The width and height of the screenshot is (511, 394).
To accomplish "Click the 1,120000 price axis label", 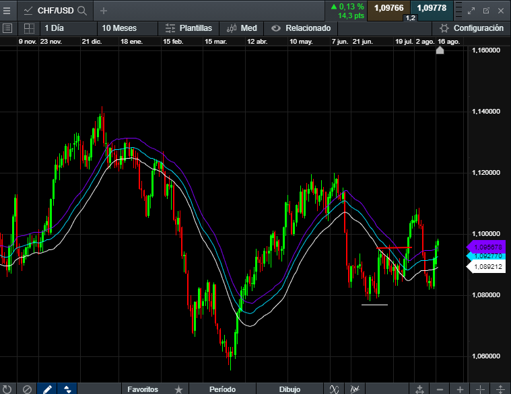I will coord(486,172).
